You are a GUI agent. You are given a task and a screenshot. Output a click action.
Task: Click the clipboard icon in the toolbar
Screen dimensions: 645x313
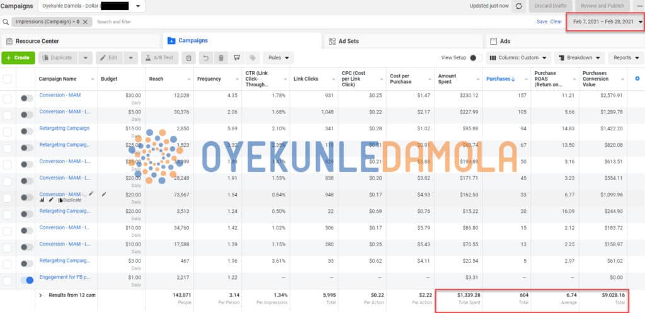tap(189, 58)
